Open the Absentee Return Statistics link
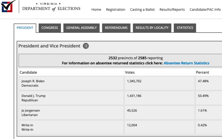 (x=187, y=63)
